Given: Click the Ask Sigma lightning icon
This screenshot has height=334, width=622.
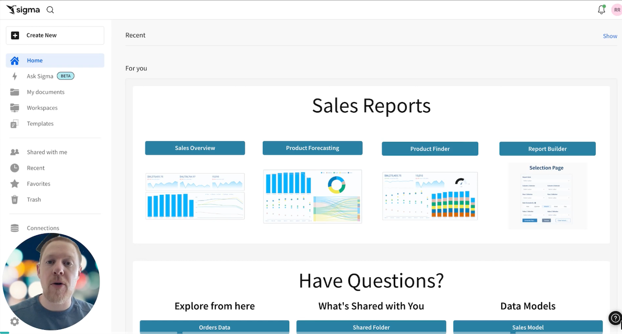Looking at the screenshot, I should pyautogui.click(x=15, y=76).
